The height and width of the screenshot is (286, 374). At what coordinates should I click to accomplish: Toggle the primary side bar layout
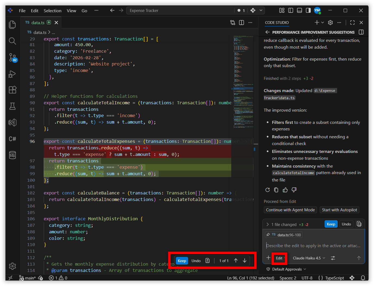click(x=291, y=10)
